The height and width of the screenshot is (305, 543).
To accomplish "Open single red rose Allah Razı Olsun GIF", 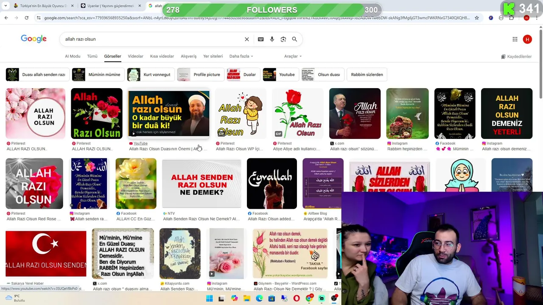I will click(x=298, y=114).
